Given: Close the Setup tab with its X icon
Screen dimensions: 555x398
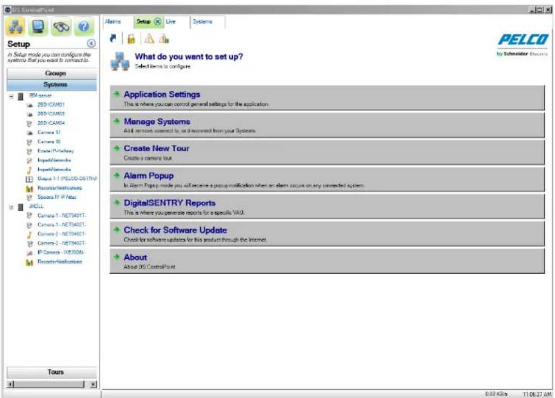Looking at the screenshot, I should point(158,22).
